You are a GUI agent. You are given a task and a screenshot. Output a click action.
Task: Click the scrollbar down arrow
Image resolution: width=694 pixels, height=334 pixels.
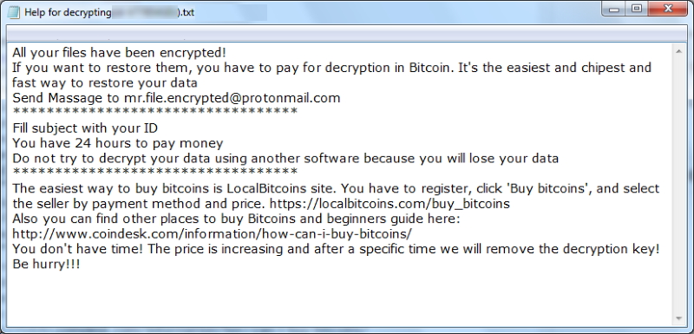point(679,318)
